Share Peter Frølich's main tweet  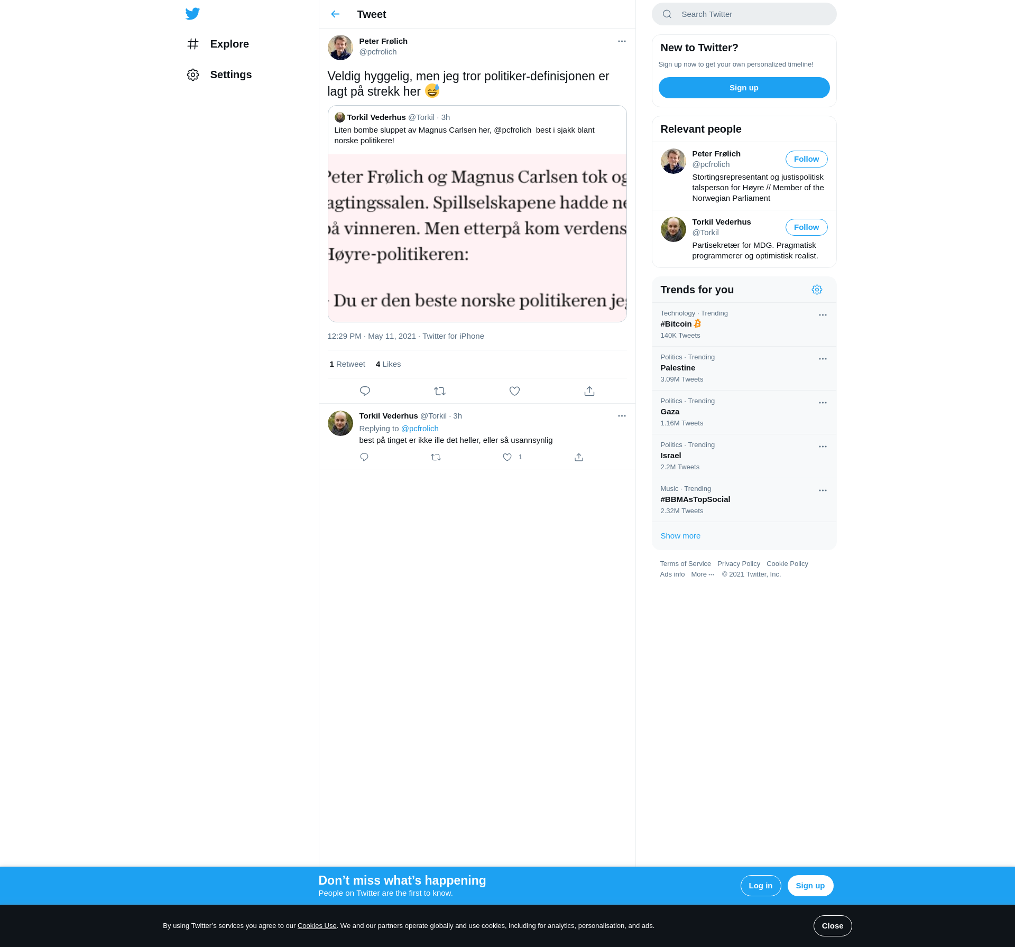click(x=589, y=391)
